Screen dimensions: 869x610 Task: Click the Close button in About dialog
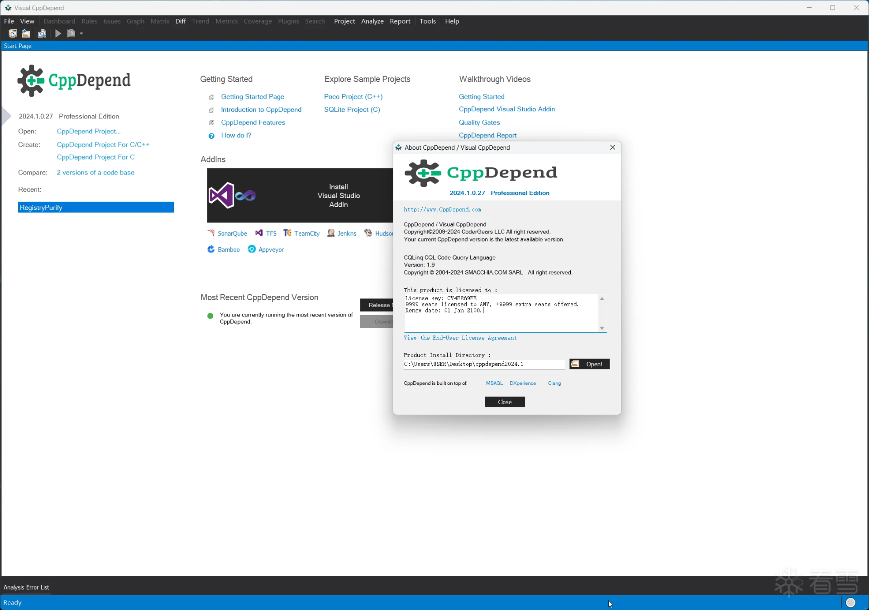click(505, 402)
